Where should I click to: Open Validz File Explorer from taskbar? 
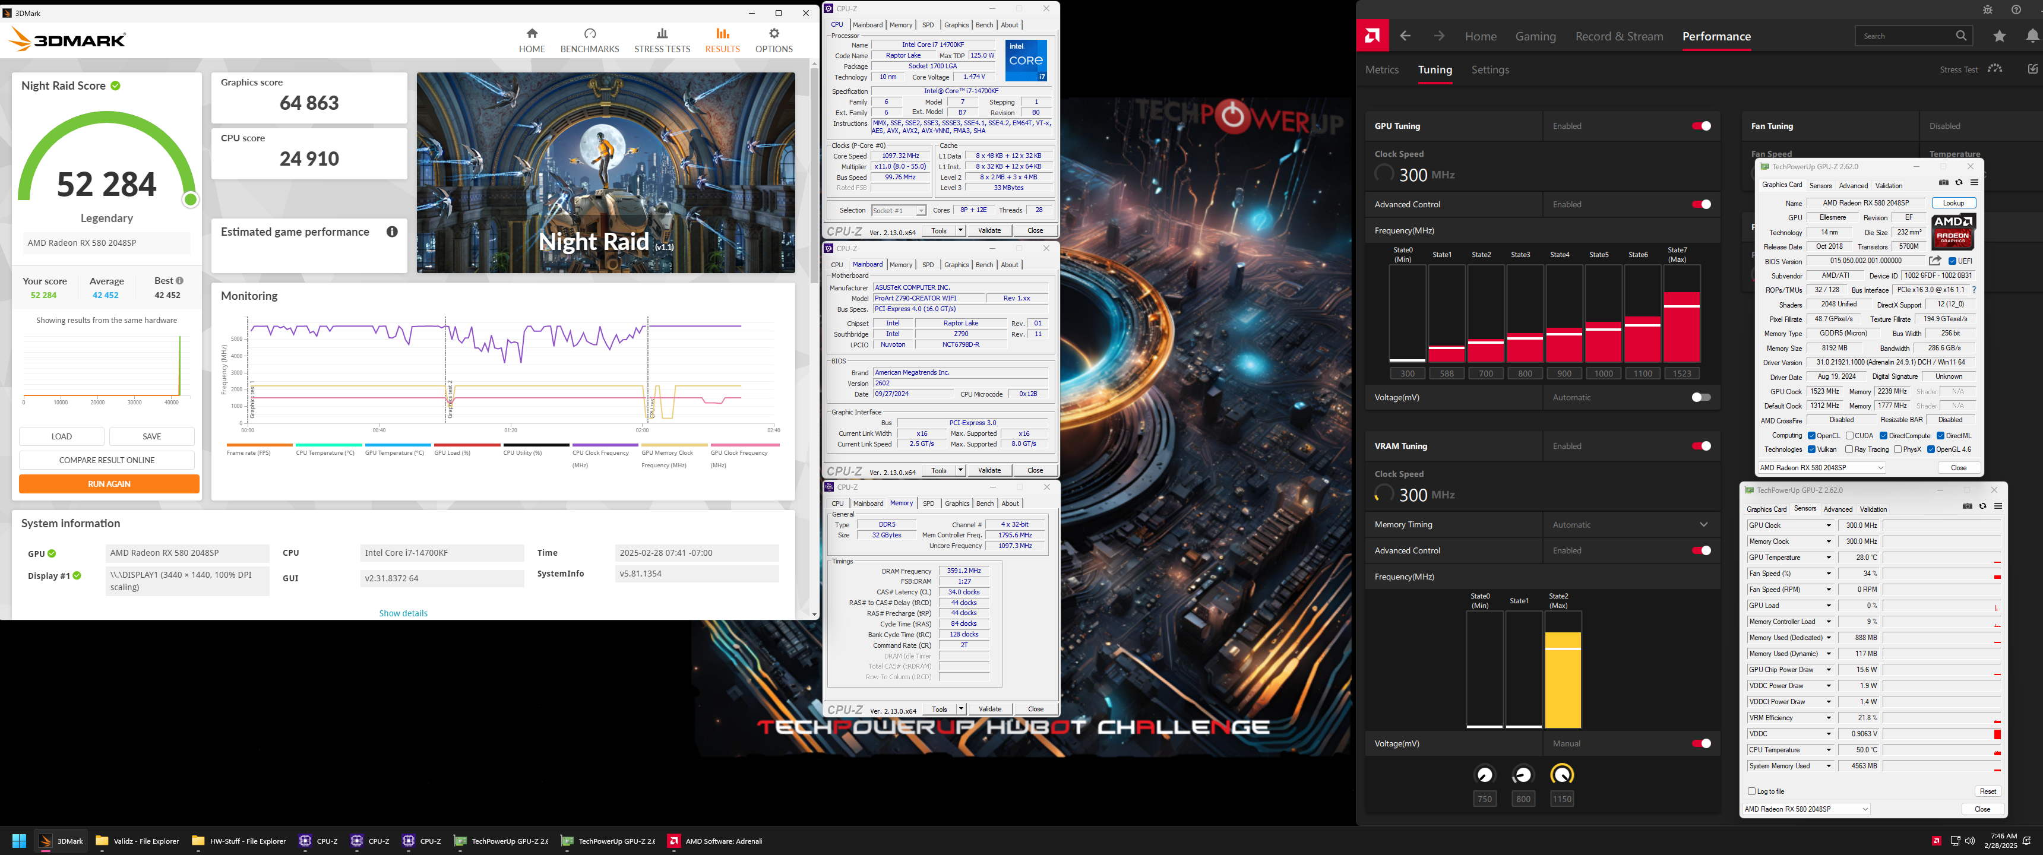(137, 841)
